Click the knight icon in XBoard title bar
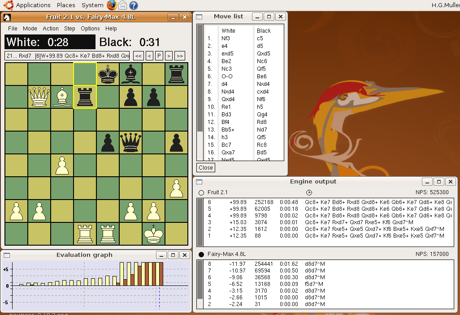 7,17
